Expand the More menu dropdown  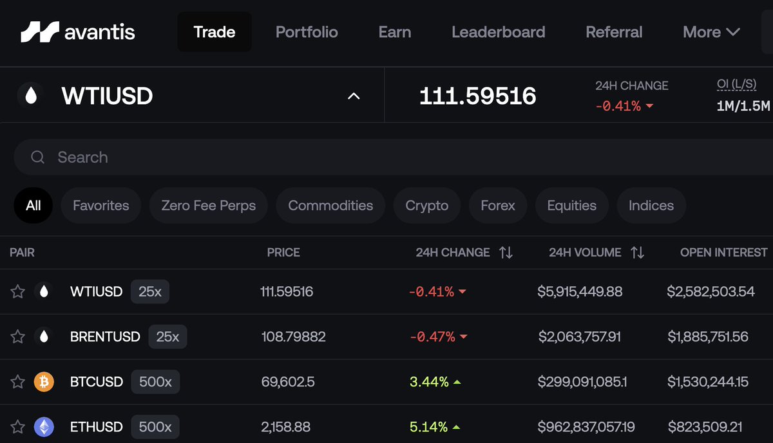click(x=711, y=32)
